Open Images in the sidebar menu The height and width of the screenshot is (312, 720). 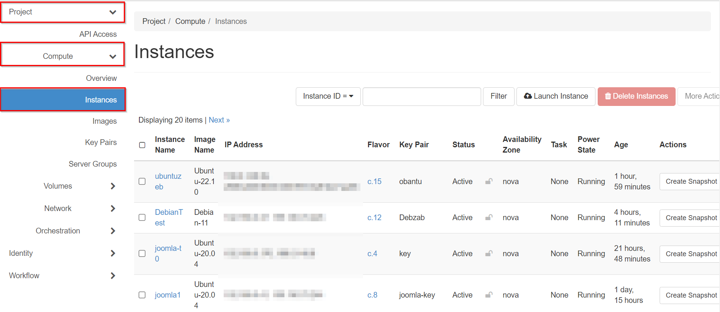coord(104,121)
